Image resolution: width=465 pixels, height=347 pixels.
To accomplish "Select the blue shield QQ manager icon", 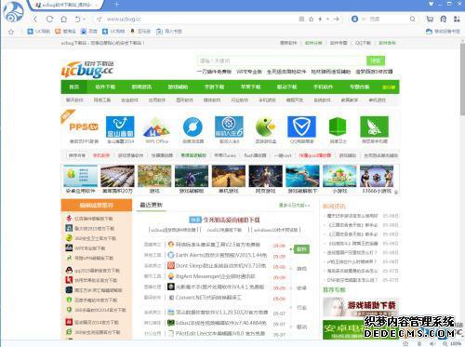I will coord(301,127).
